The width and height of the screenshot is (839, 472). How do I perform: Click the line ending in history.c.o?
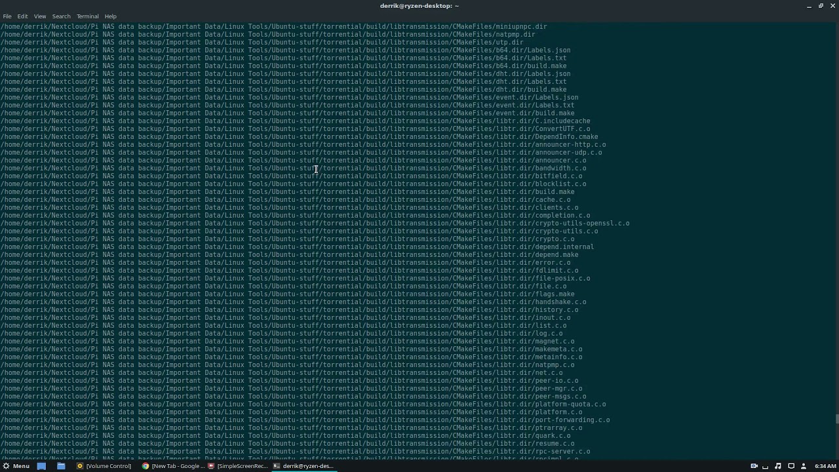pyautogui.click(x=289, y=309)
